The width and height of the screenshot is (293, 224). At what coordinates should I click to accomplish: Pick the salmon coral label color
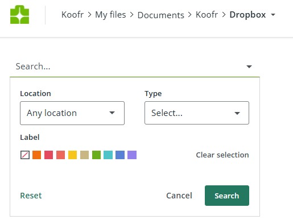click(x=60, y=155)
